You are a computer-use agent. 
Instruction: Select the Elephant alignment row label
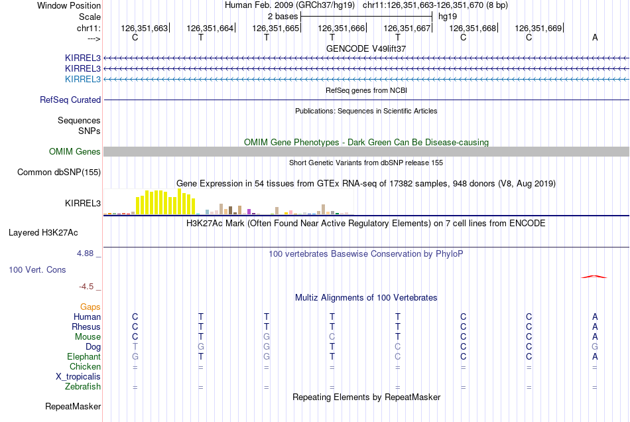coord(84,356)
